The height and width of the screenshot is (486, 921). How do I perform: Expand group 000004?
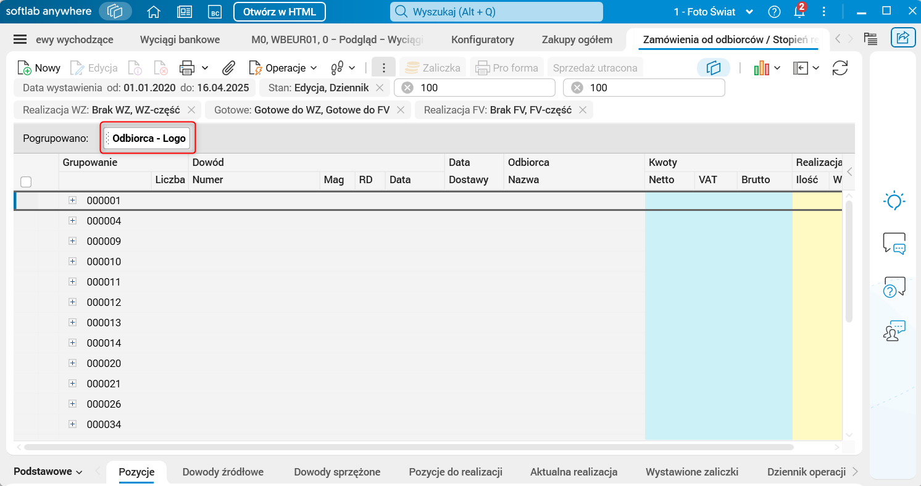click(72, 221)
